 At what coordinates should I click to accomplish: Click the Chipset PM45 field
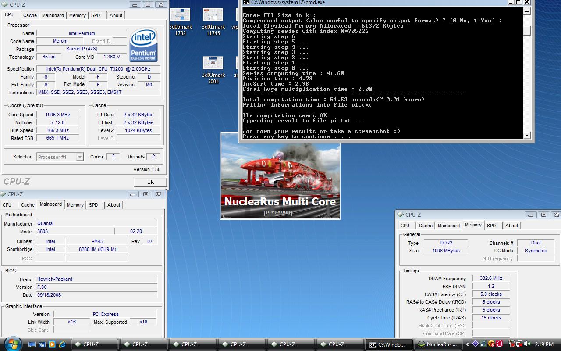tap(97, 241)
